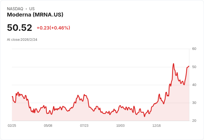
Task: Select the lowest trough of the price line
Action: click(144, 117)
